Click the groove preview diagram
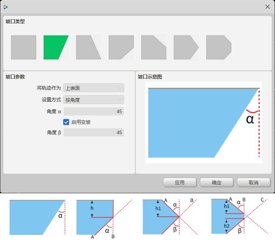The height and width of the screenshot is (243, 275). (204, 122)
